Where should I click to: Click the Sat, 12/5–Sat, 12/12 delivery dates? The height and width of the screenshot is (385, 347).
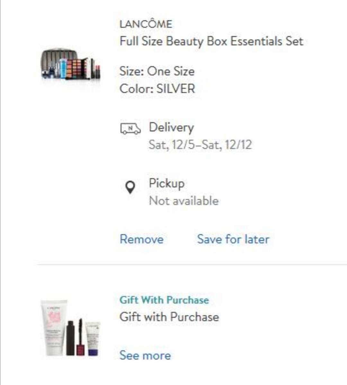(200, 145)
